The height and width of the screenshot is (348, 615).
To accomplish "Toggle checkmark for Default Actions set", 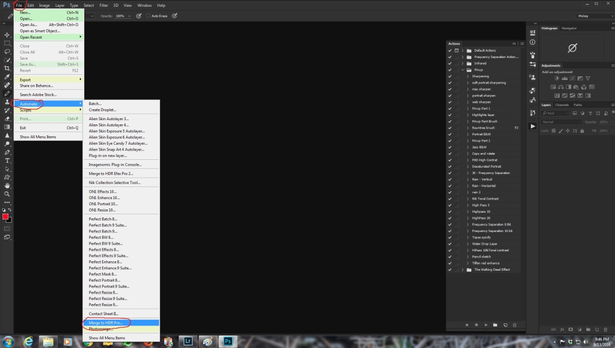I will [450, 51].
